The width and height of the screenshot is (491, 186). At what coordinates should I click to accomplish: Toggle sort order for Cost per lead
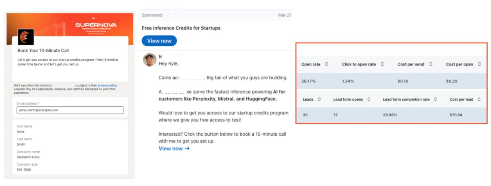click(x=480, y=99)
